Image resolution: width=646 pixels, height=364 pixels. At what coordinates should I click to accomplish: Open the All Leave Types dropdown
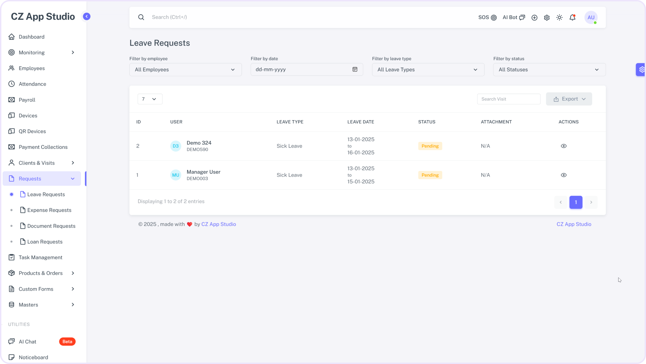point(428,70)
